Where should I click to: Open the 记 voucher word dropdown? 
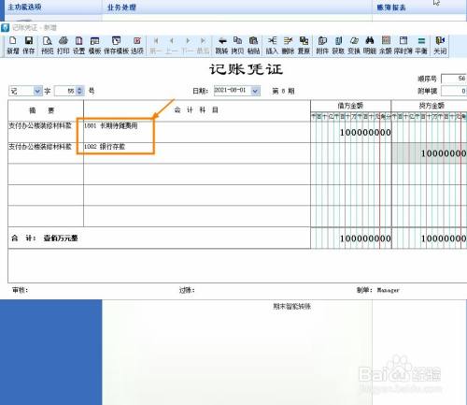coord(37,91)
